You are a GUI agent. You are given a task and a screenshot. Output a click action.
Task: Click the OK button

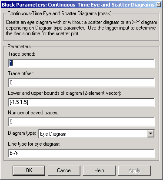click(29, 170)
